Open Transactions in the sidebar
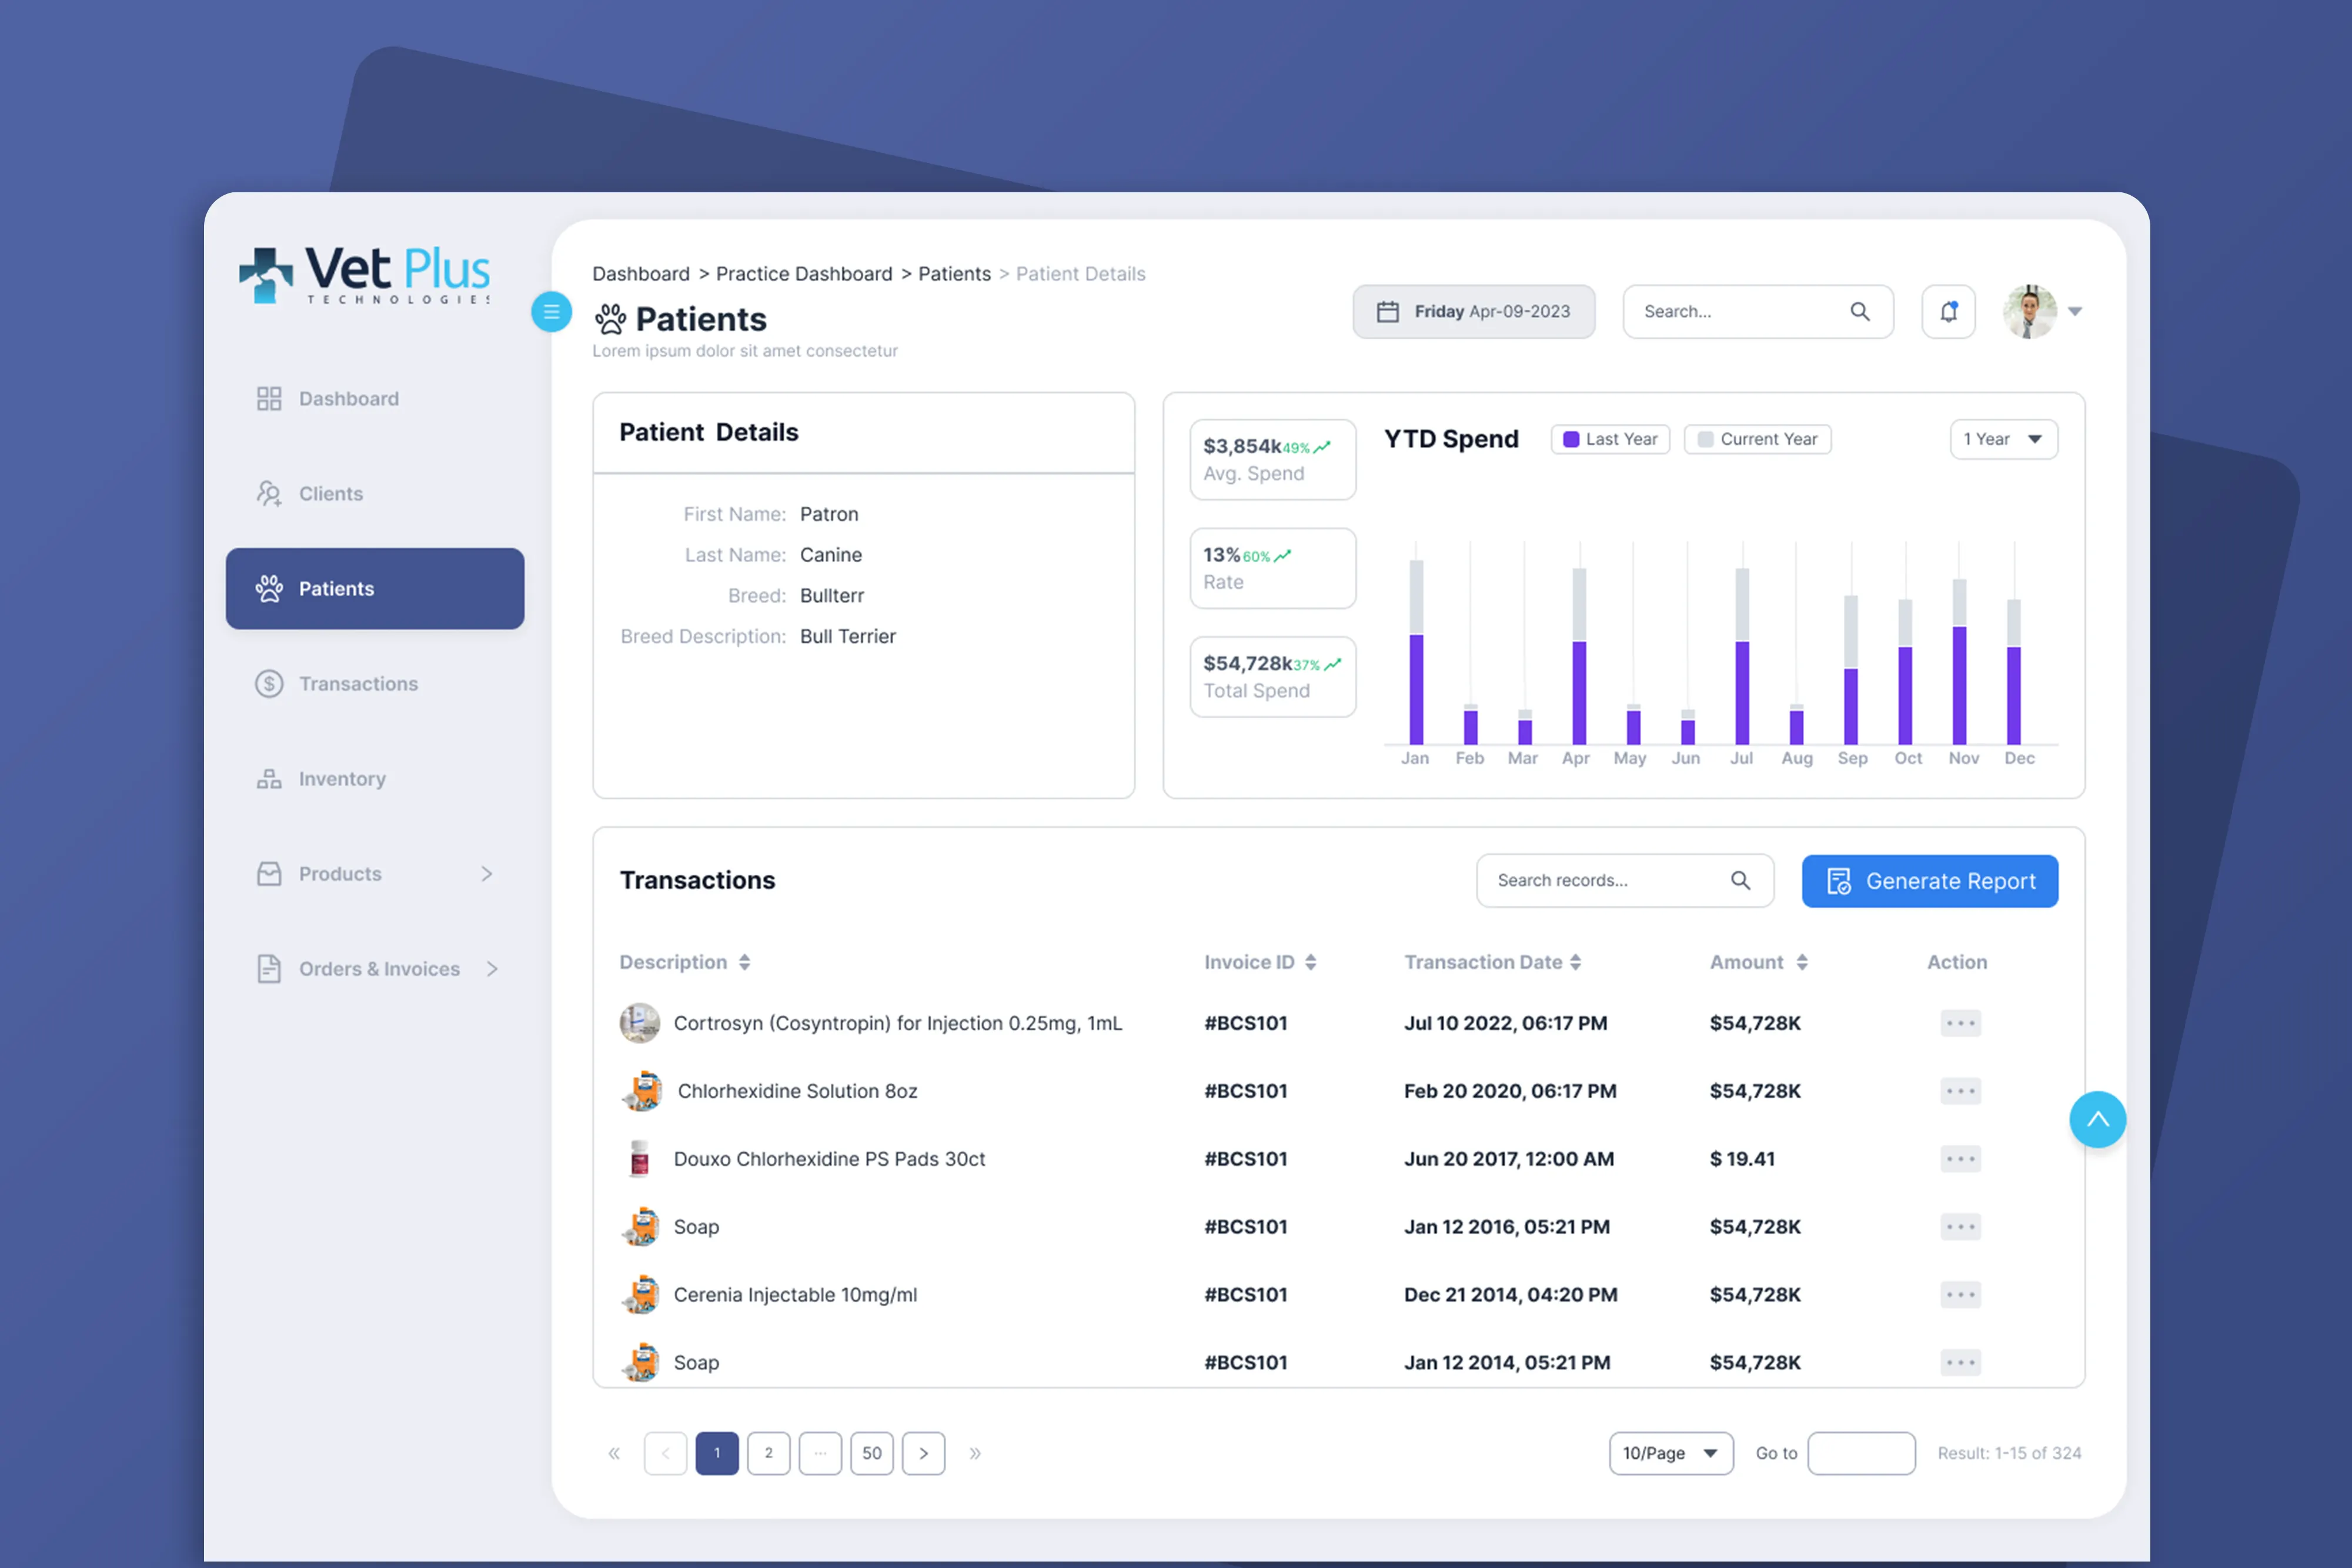Image resolution: width=2352 pixels, height=1568 pixels. click(x=357, y=684)
